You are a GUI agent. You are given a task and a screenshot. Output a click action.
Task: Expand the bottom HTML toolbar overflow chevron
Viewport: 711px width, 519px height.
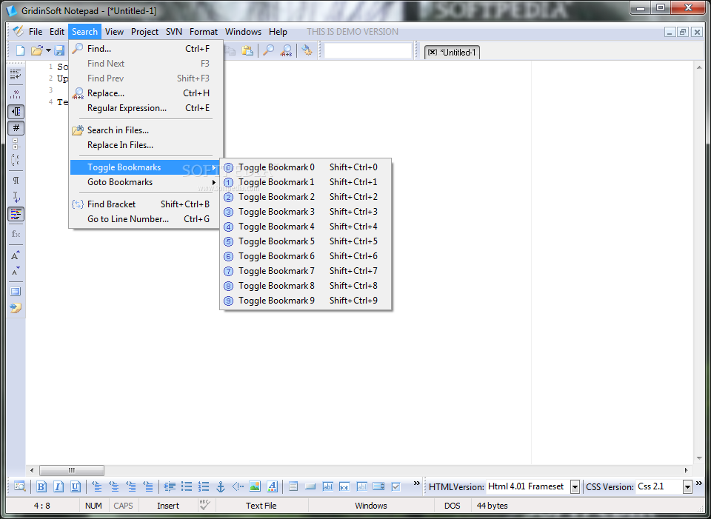click(x=417, y=483)
